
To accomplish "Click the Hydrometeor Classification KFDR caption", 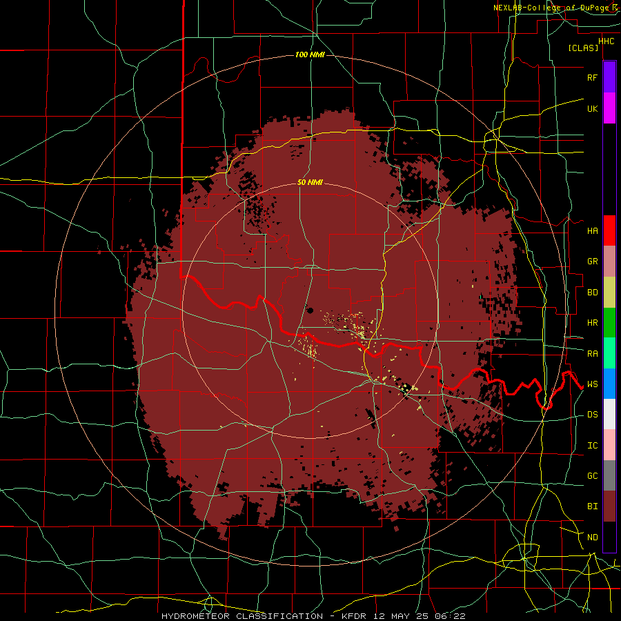I will [313, 616].
